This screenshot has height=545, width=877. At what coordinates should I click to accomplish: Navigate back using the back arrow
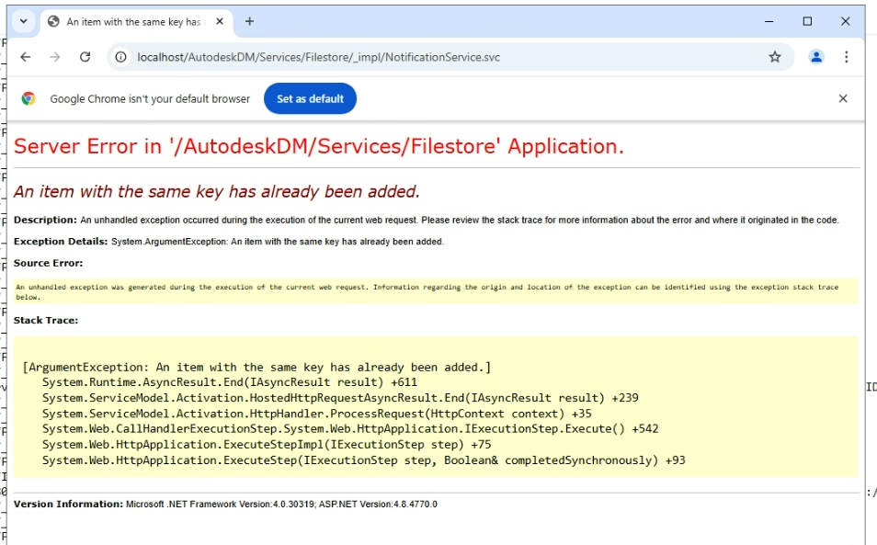[x=25, y=56]
